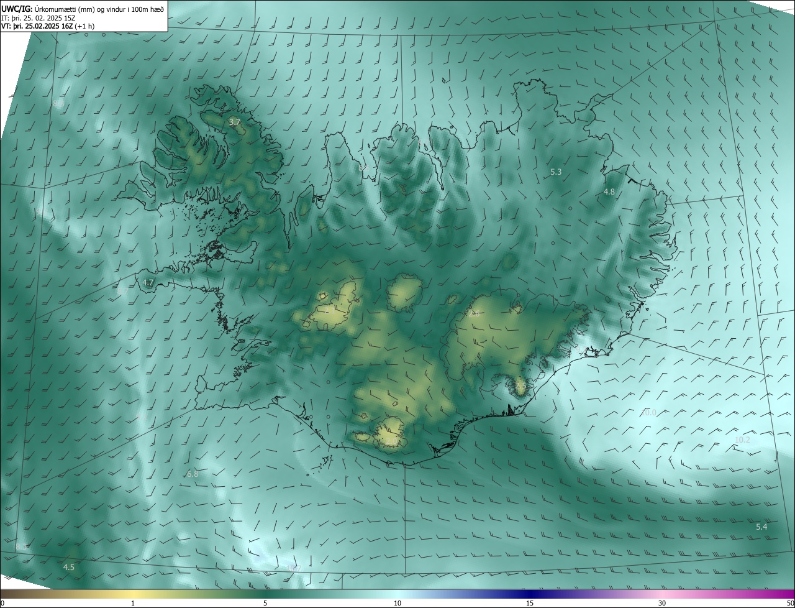795x608 pixels.
Task: Click the 4.7 value on the western peninsula
Action: (x=148, y=282)
